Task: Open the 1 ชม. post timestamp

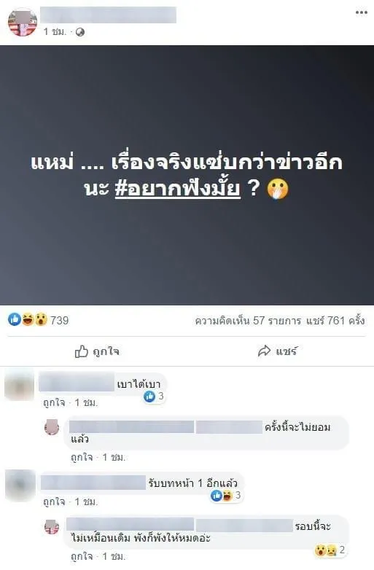Action: point(55,32)
